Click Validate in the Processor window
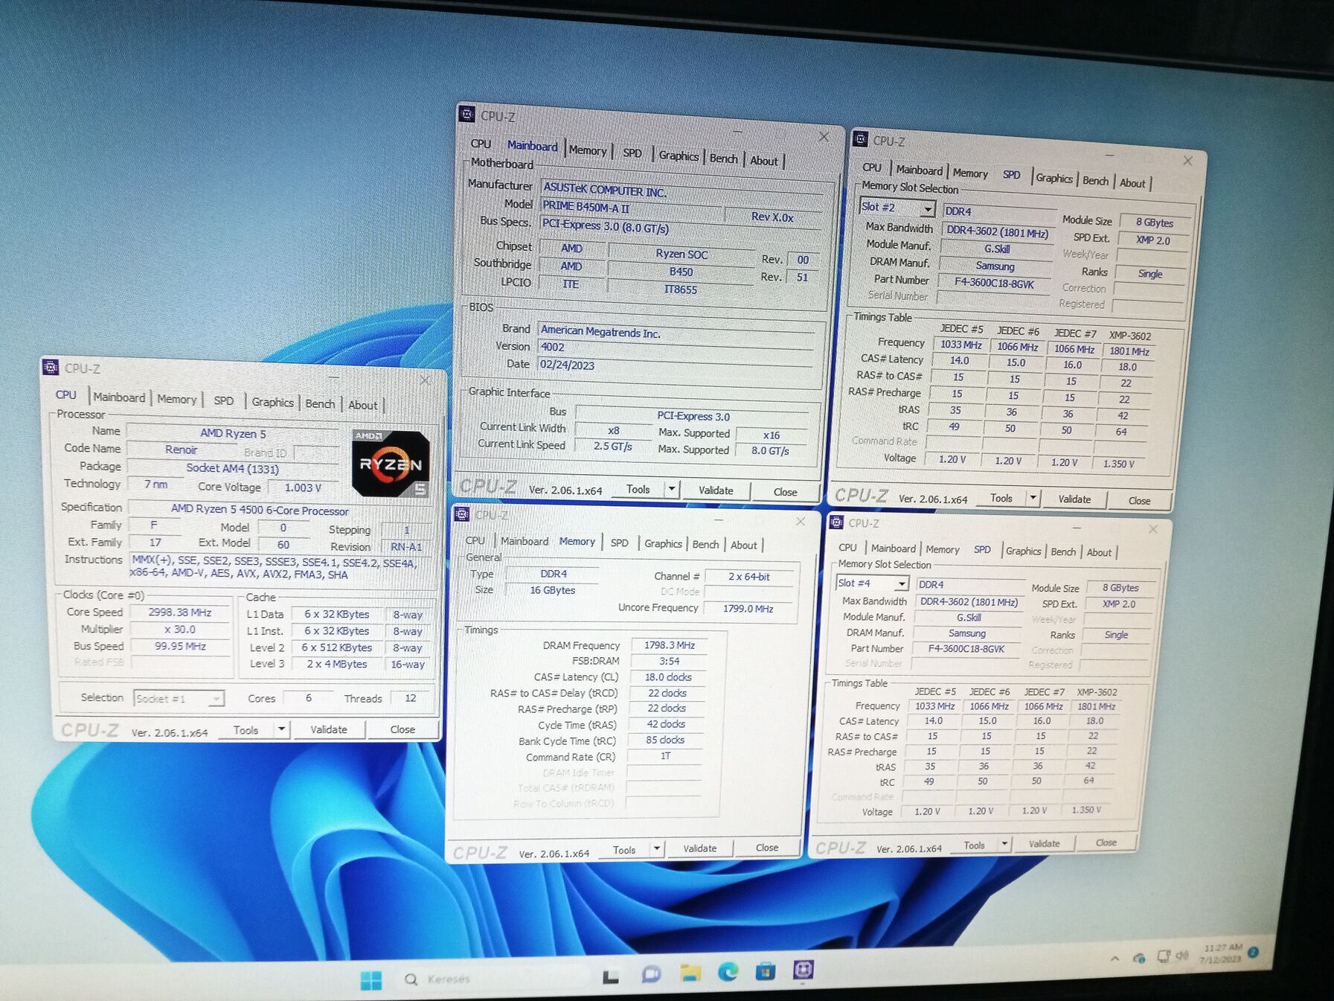The image size is (1334, 1001). [329, 729]
